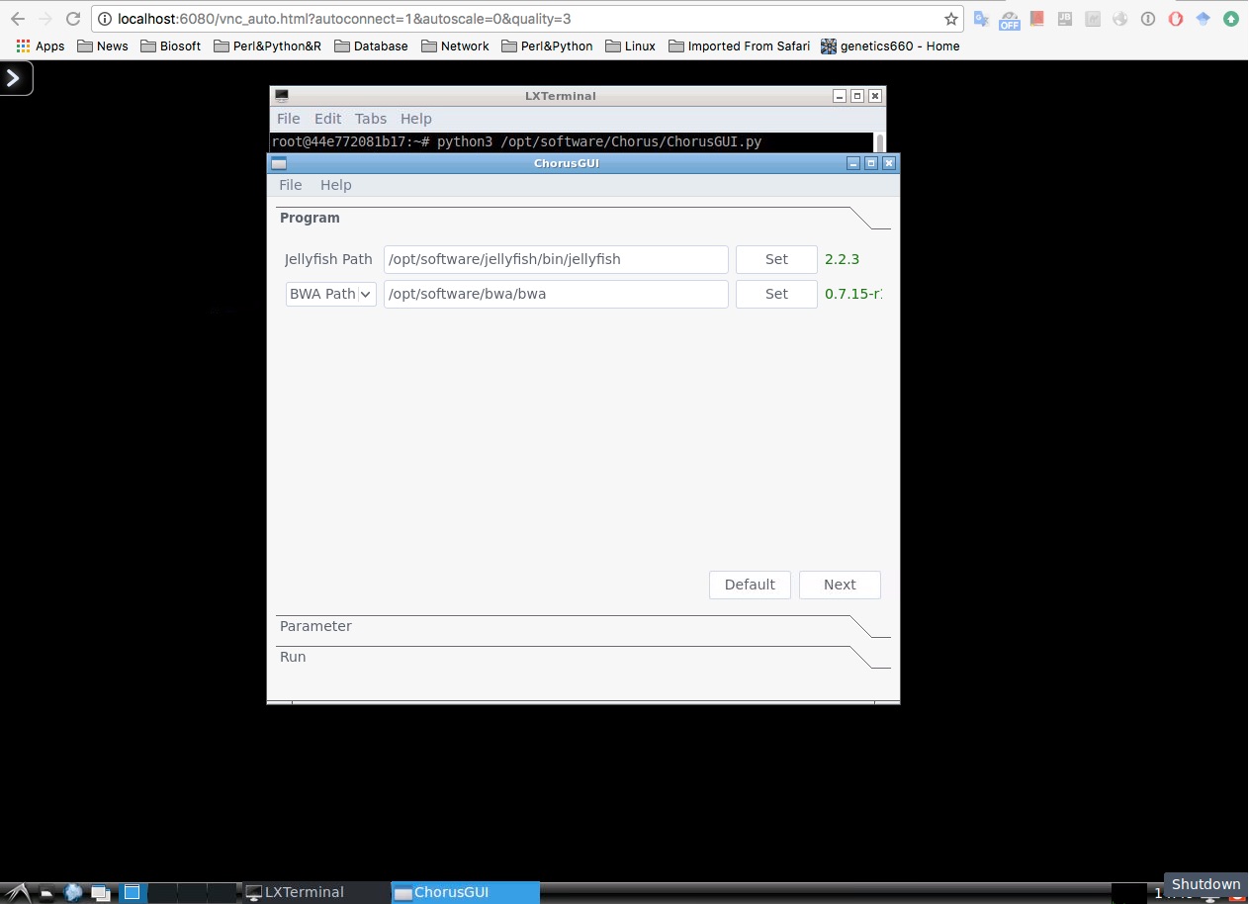Reload the browser page
This screenshot has width=1249, height=904.
tap(72, 19)
